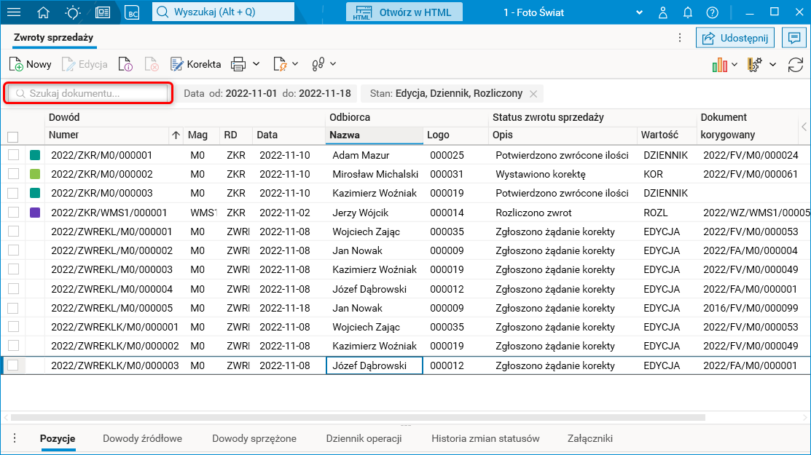Open the chart analysis icon
The width and height of the screenshot is (811, 455).
(720, 65)
